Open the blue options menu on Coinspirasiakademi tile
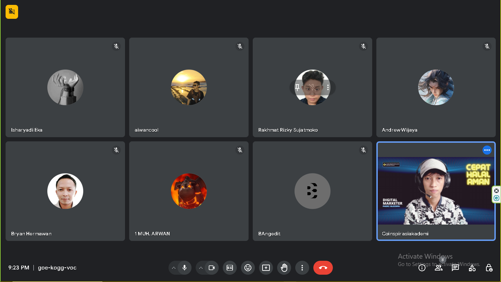This screenshot has height=282, width=501. (487, 150)
